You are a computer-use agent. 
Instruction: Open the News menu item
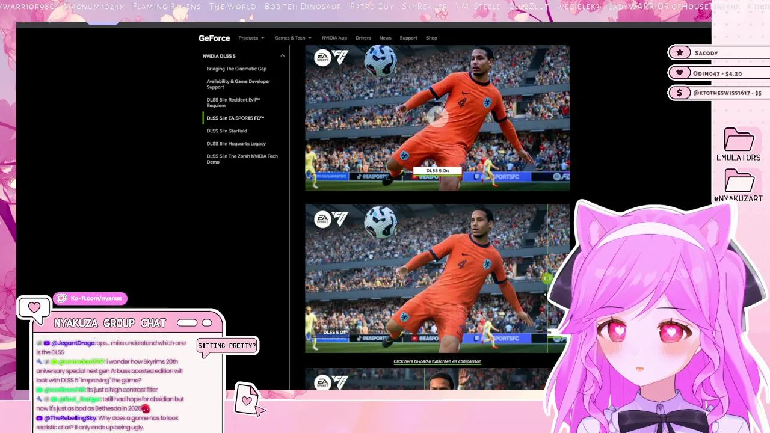(x=385, y=38)
